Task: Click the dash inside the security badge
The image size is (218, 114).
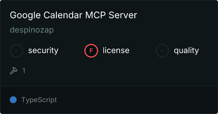Action: tap(16, 51)
